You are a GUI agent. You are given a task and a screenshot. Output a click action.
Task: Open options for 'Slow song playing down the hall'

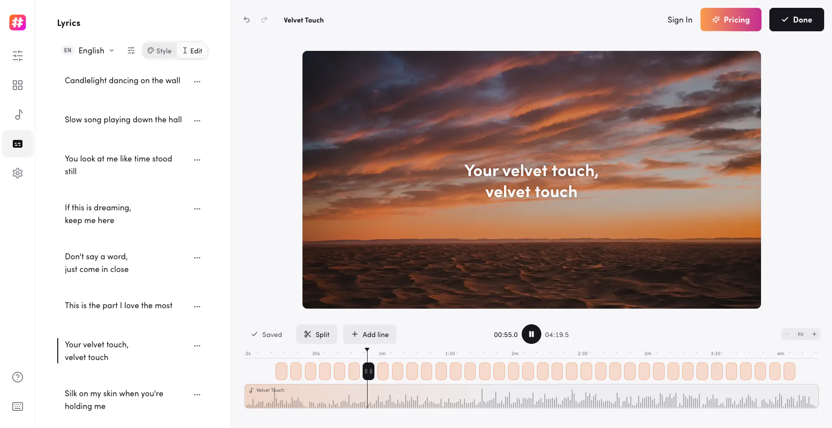[197, 120]
